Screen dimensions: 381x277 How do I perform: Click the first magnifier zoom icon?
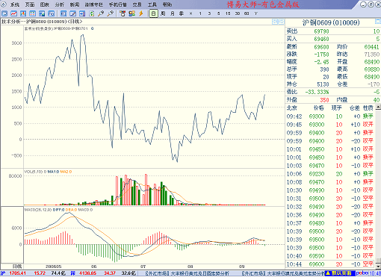[101, 13]
